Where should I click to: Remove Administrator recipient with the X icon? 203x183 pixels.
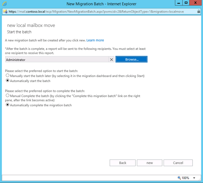tap(112, 60)
